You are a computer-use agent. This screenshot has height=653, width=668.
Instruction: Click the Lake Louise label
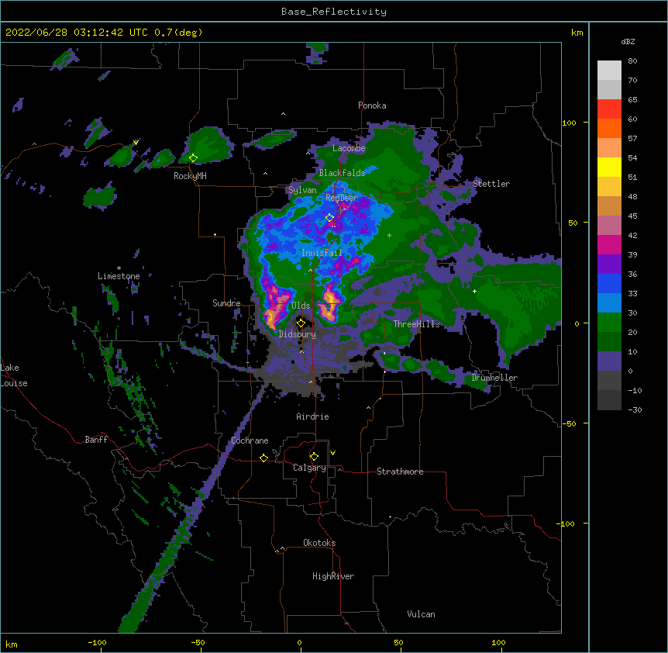pyautogui.click(x=14, y=375)
